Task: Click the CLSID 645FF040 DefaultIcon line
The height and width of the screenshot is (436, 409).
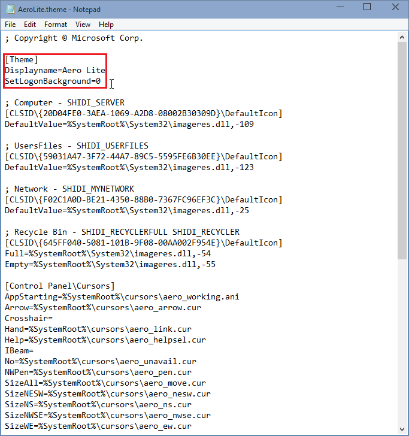Action: [x=144, y=243]
